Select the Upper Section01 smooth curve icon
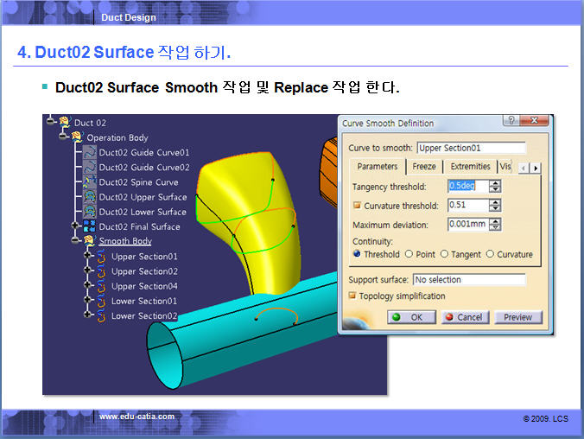The width and height of the screenshot is (584, 439). coord(101,257)
